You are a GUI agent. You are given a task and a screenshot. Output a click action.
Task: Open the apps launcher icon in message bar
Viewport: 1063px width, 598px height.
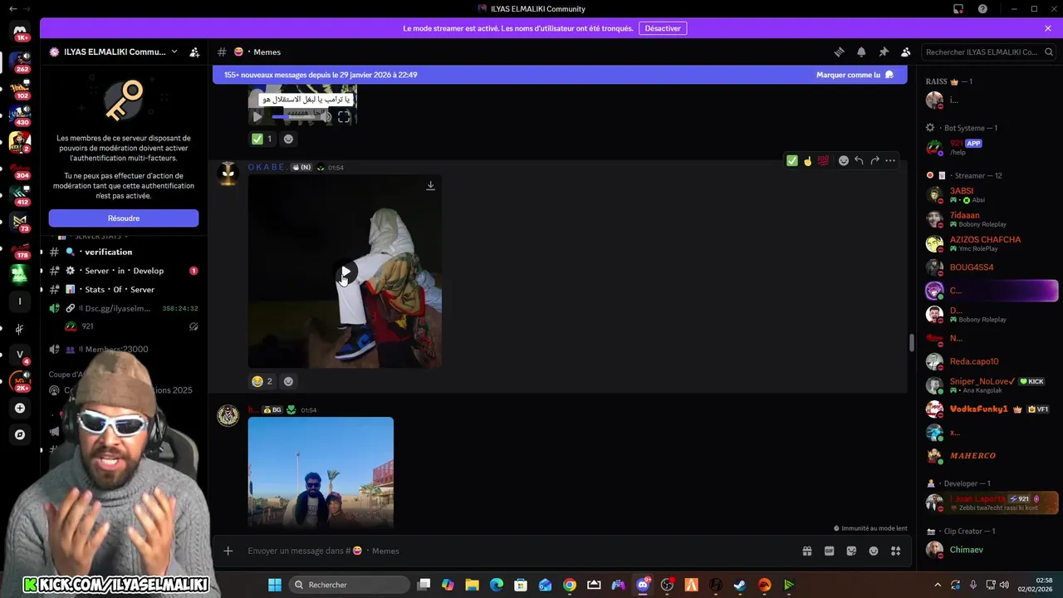[896, 551]
